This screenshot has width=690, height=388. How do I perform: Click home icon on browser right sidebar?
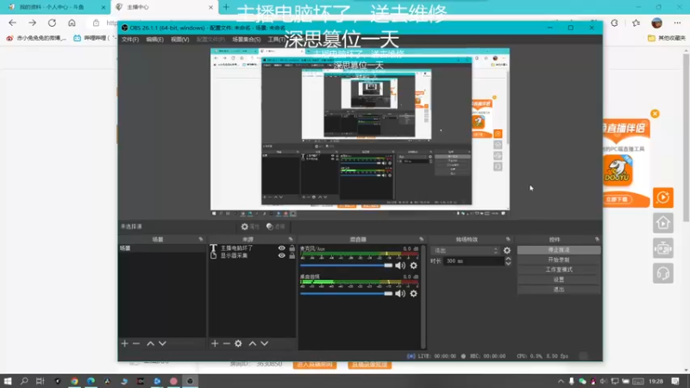click(663, 223)
